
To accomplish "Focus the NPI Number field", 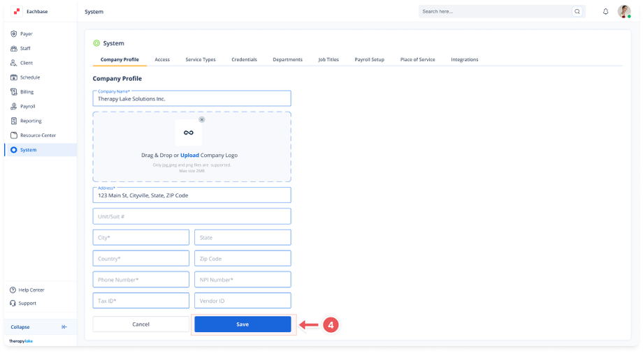I will pyautogui.click(x=243, y=280).
